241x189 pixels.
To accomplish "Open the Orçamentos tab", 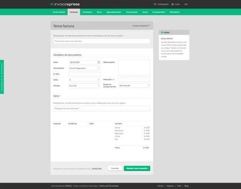I will pyautogui.click(x=132, y=12).
